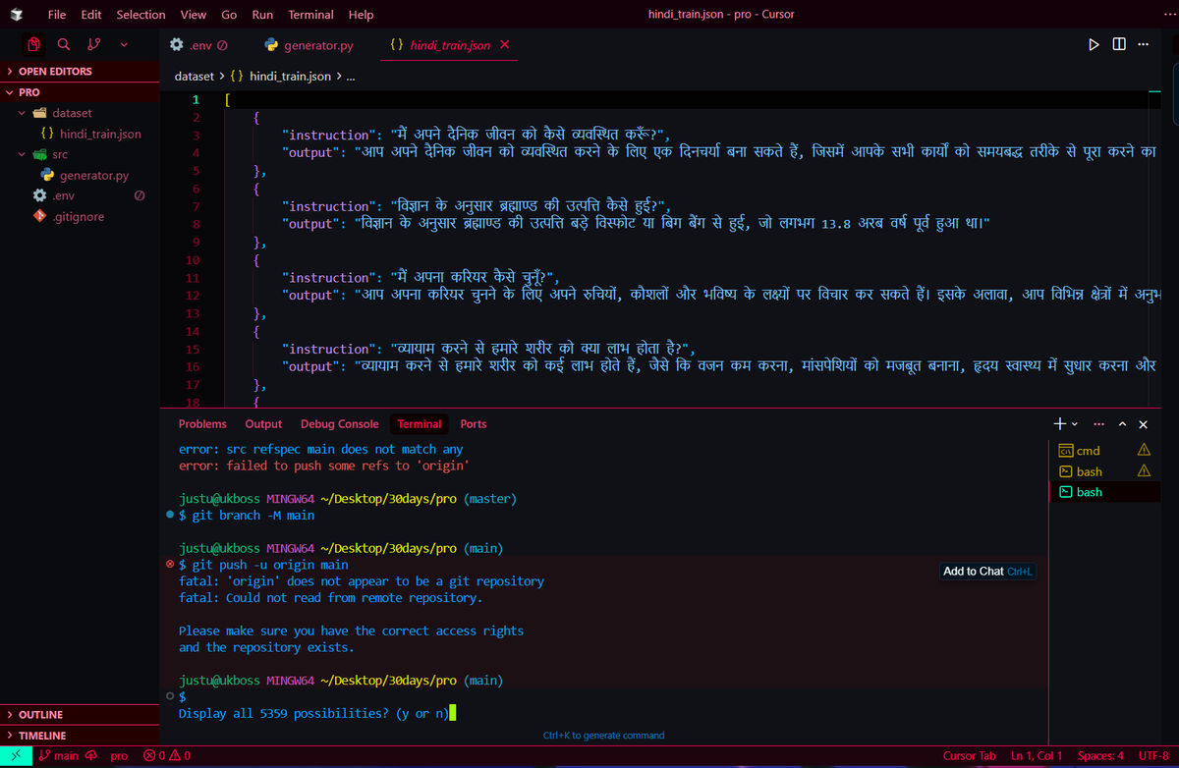
Task: Open .gitignore in the explorer tree
Action: tap(80, 217)
